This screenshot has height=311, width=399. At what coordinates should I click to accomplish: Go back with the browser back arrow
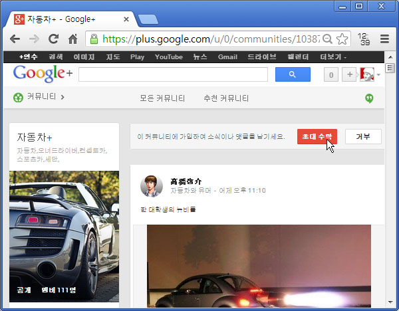point(15,39)
